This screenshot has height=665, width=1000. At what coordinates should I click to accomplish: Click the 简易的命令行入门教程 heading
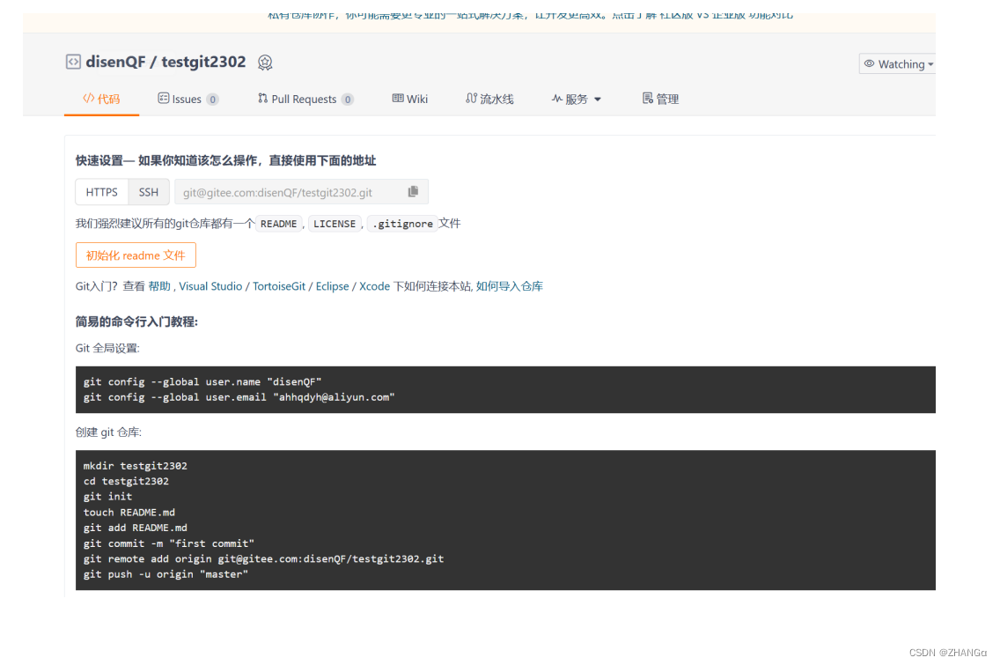(136, 321)
